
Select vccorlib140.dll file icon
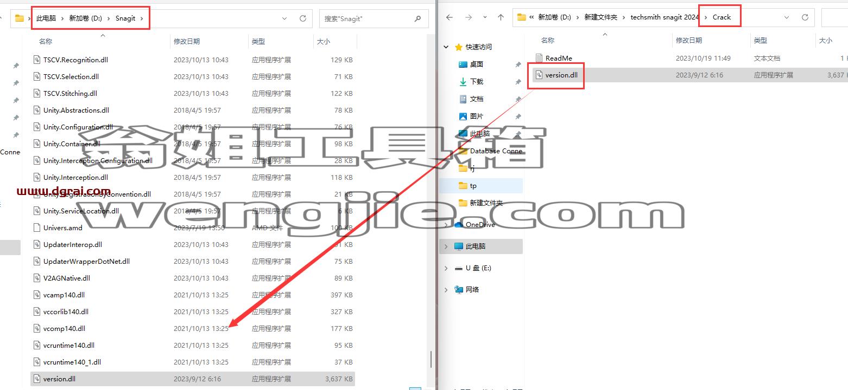click(37, 311)
